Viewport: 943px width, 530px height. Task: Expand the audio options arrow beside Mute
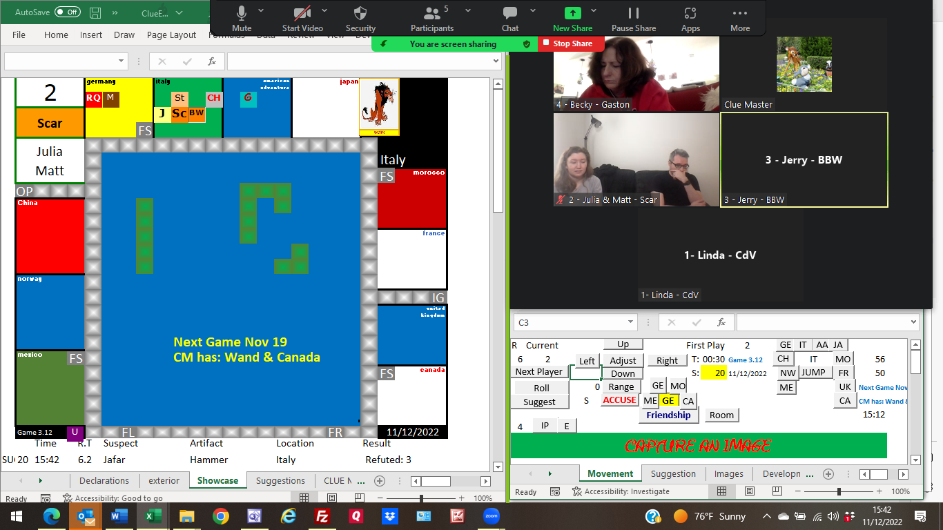261,11
